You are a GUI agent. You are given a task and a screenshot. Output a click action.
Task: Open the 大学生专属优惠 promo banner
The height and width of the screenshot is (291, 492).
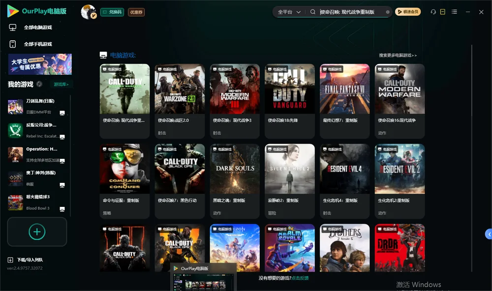(40, 64)
